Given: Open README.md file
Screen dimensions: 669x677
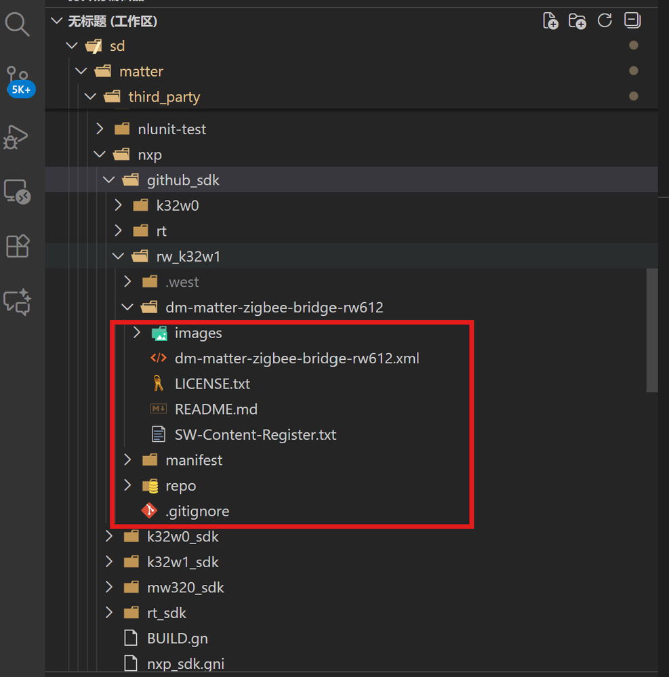Looking at the screenshot, I should pos(216,409).
